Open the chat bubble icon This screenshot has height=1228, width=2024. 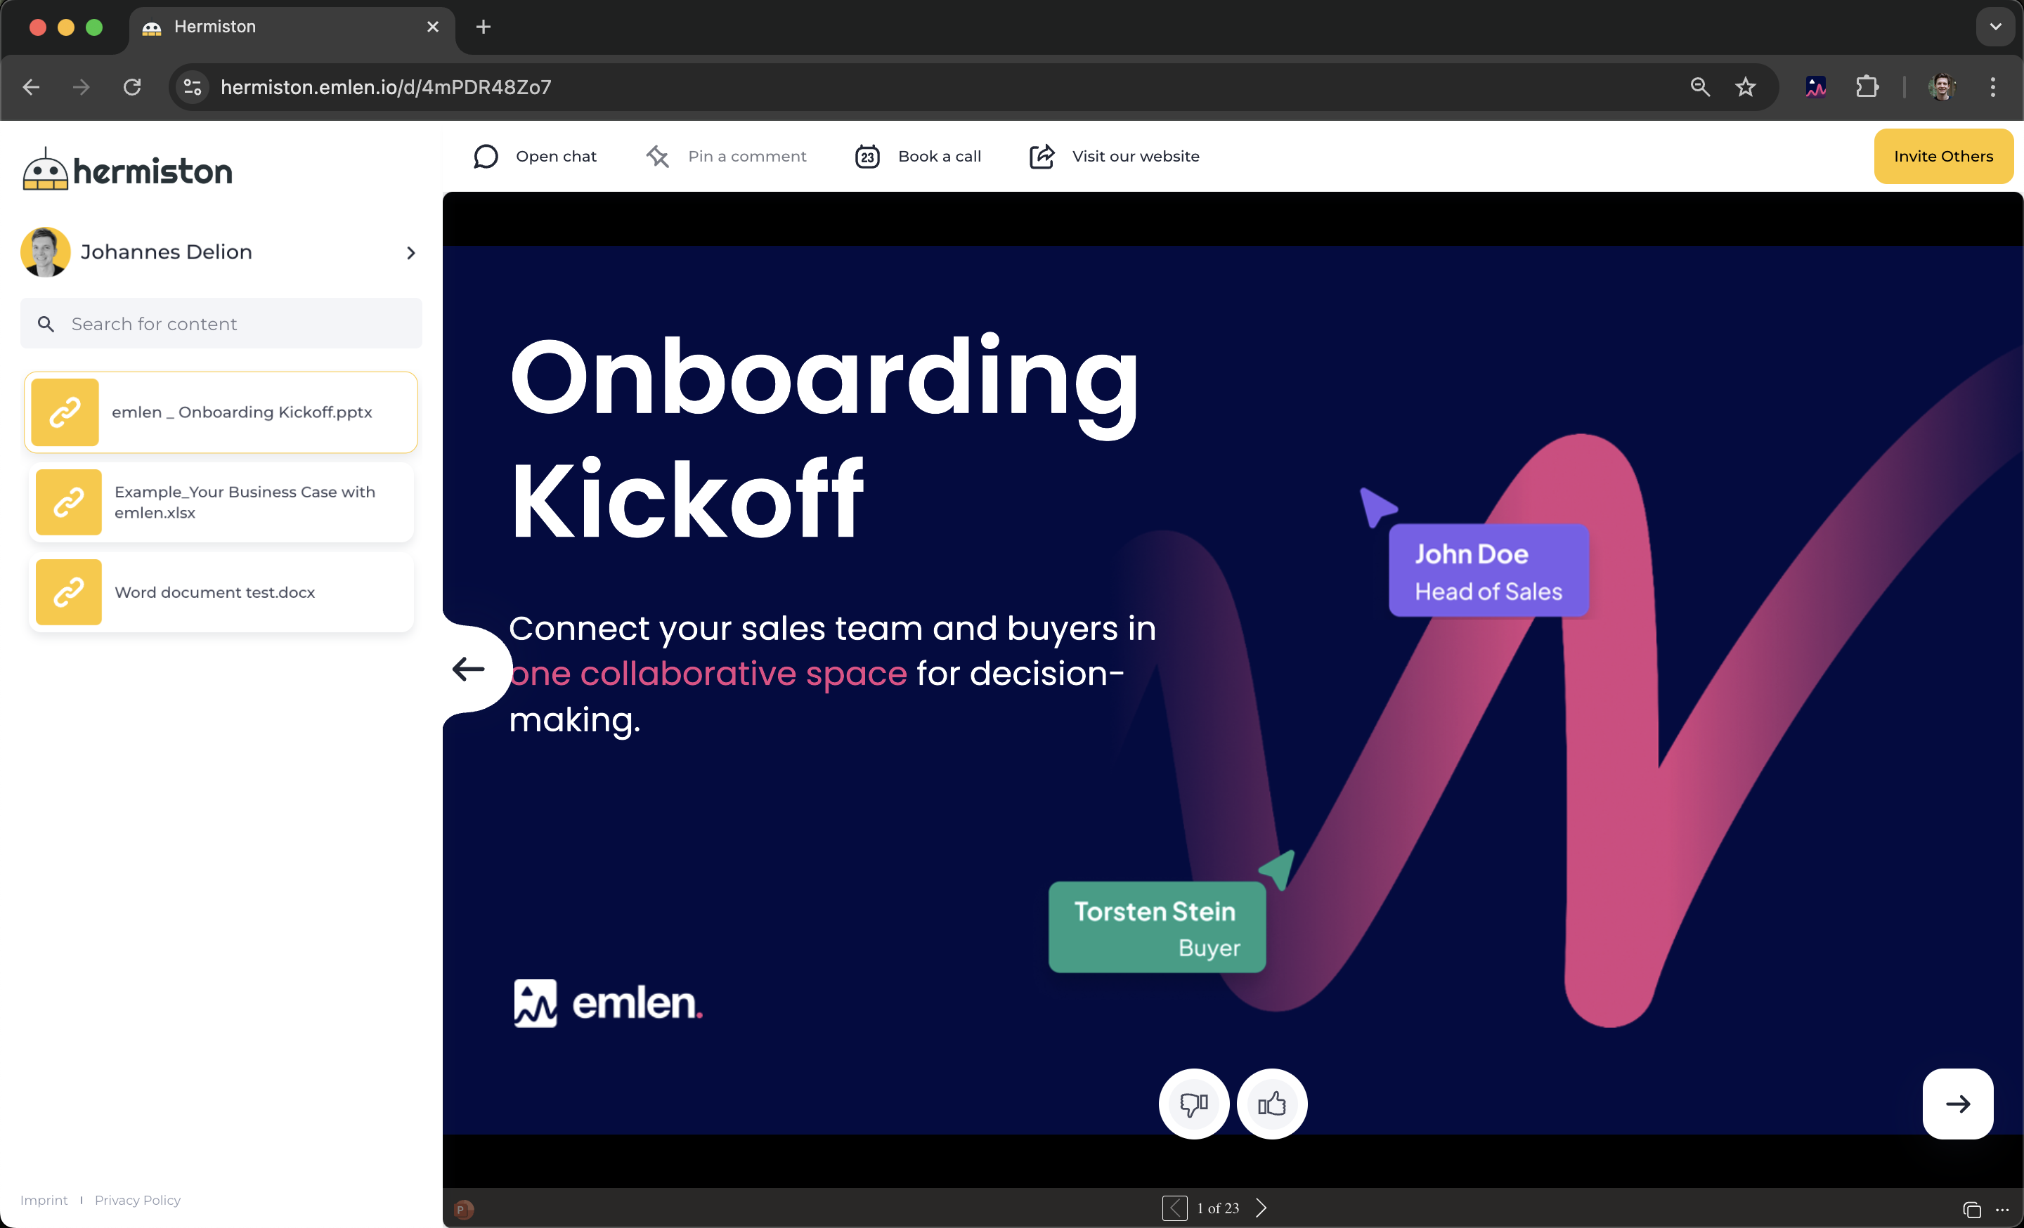[x=486, y=156]
